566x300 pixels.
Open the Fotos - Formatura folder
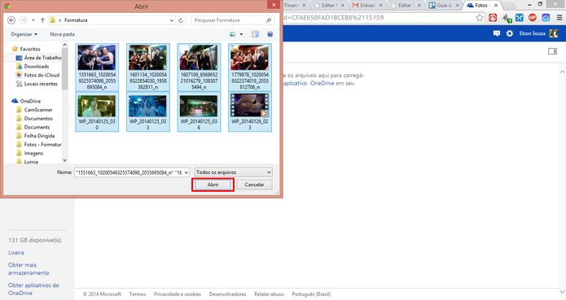(x=42, y=145)
